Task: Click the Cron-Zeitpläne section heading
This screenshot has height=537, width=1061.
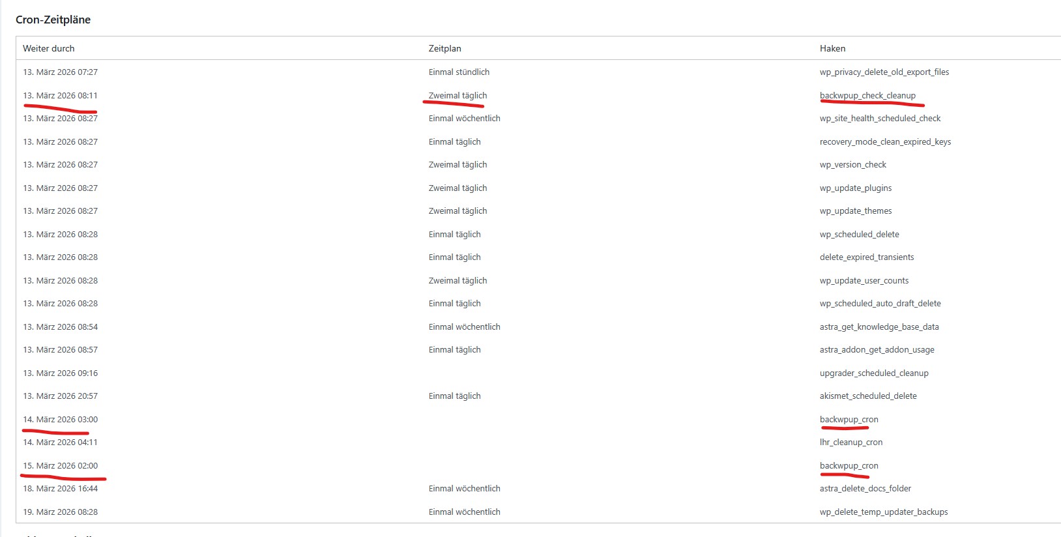Action: point(53,20)
